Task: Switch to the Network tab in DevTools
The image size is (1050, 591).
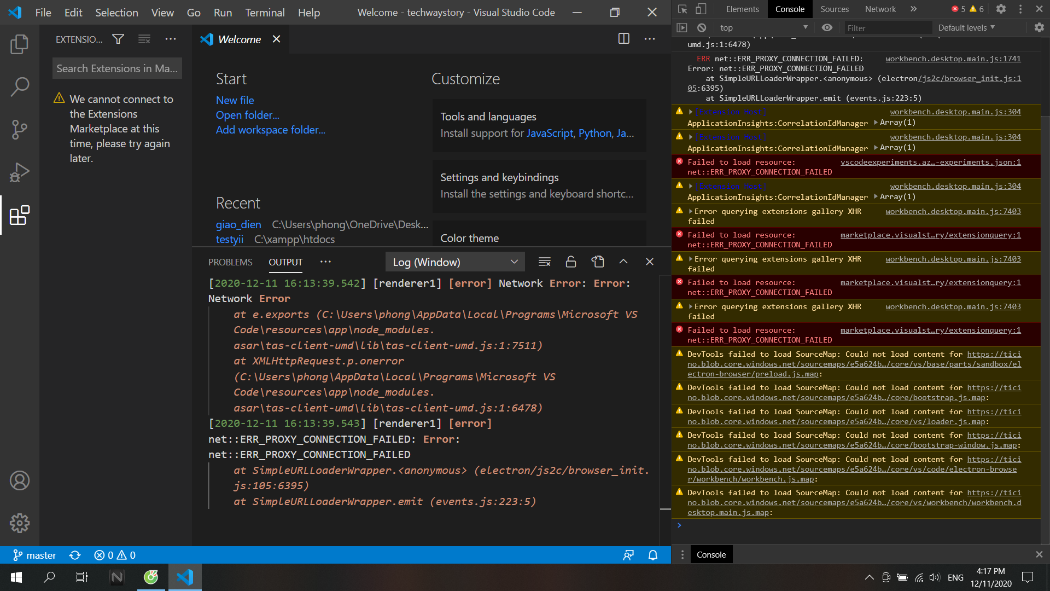Action: (879, 9)
